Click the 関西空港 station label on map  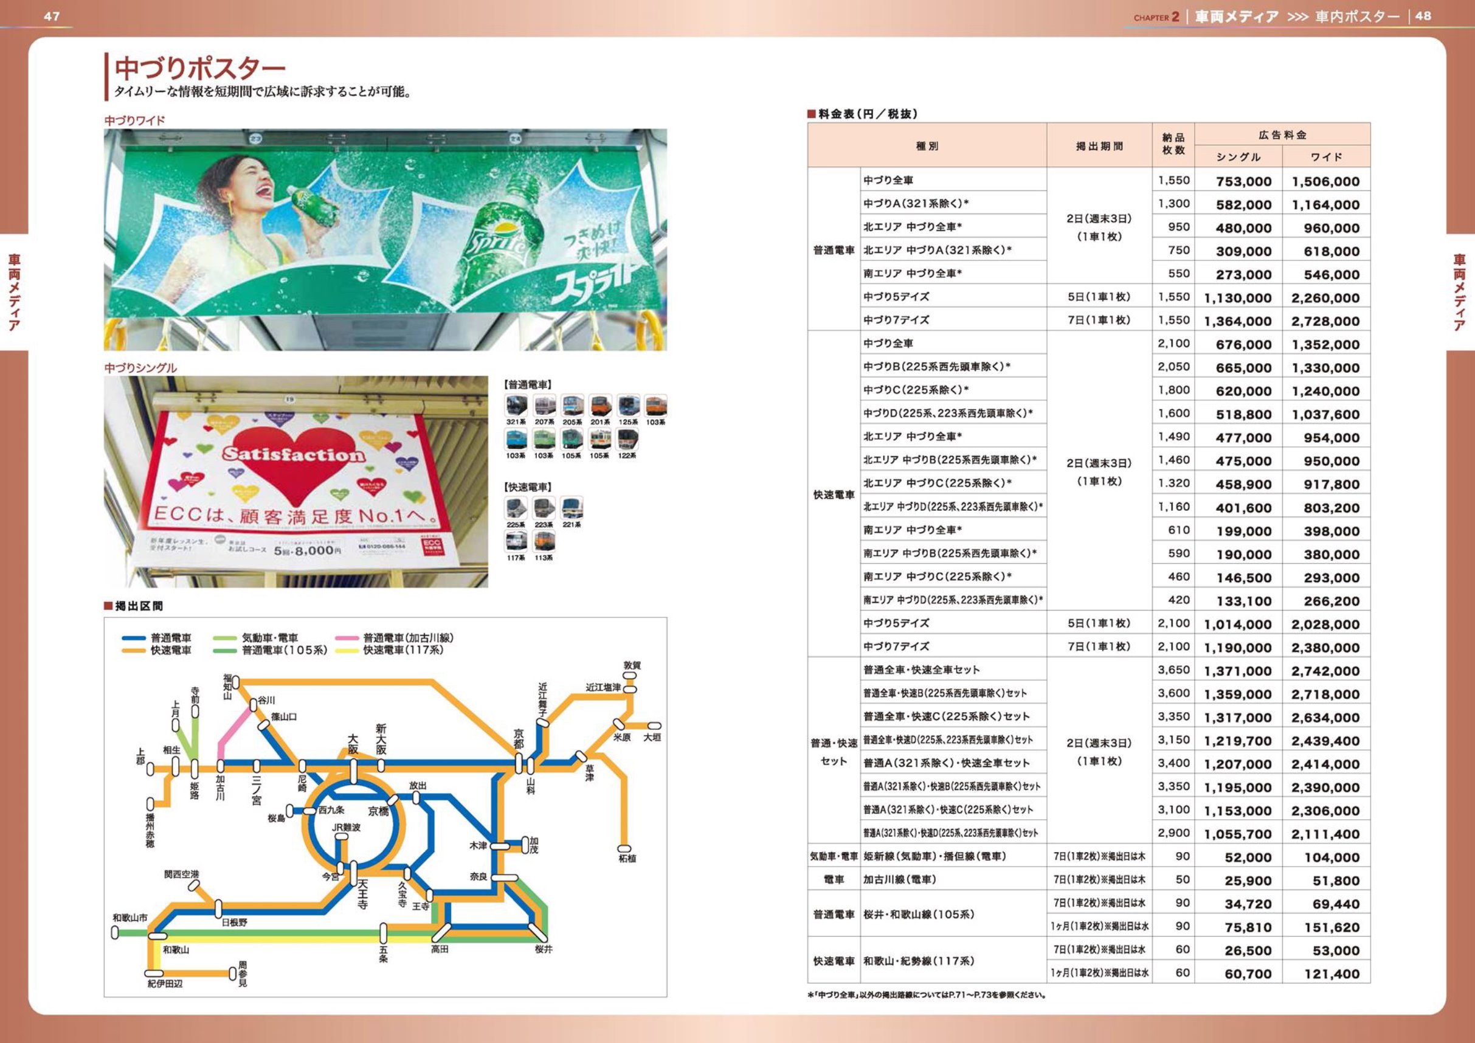click(182, 874)
